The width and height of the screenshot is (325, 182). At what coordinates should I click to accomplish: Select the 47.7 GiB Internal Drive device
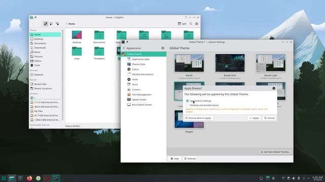(45, 115)
